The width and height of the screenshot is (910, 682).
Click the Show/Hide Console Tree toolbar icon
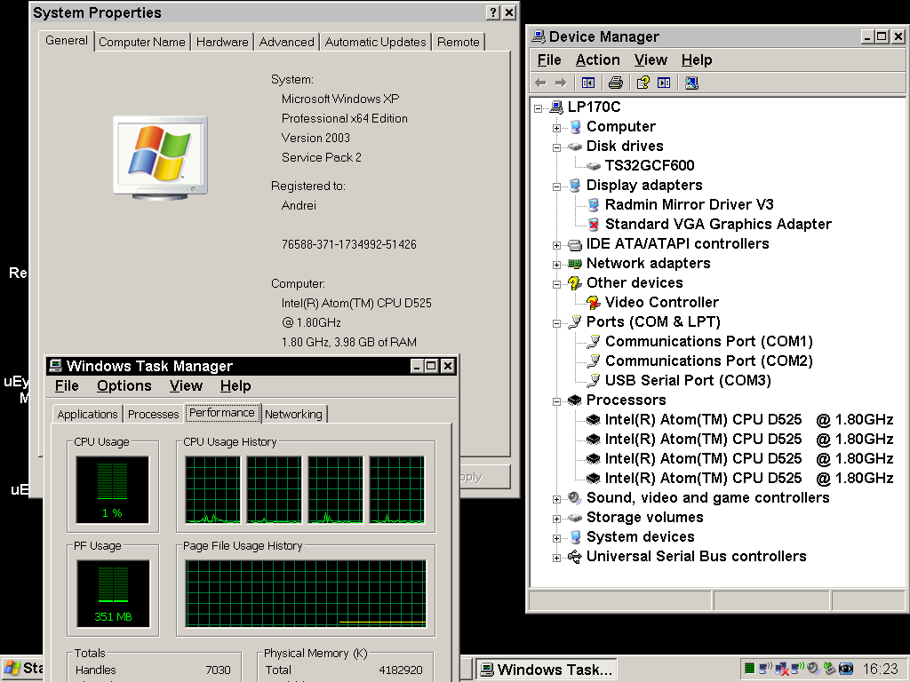(587, 83)
